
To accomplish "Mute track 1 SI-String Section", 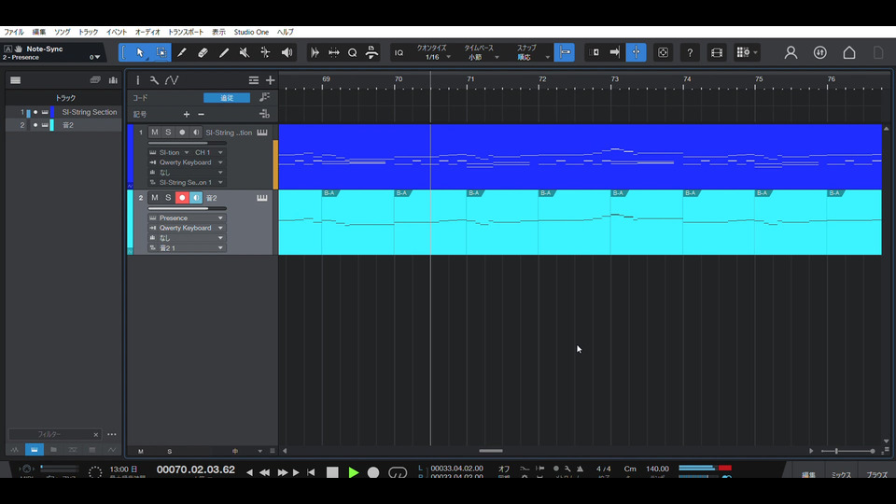I will coord(155,133).
